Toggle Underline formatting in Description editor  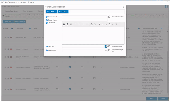coord(106,24)
